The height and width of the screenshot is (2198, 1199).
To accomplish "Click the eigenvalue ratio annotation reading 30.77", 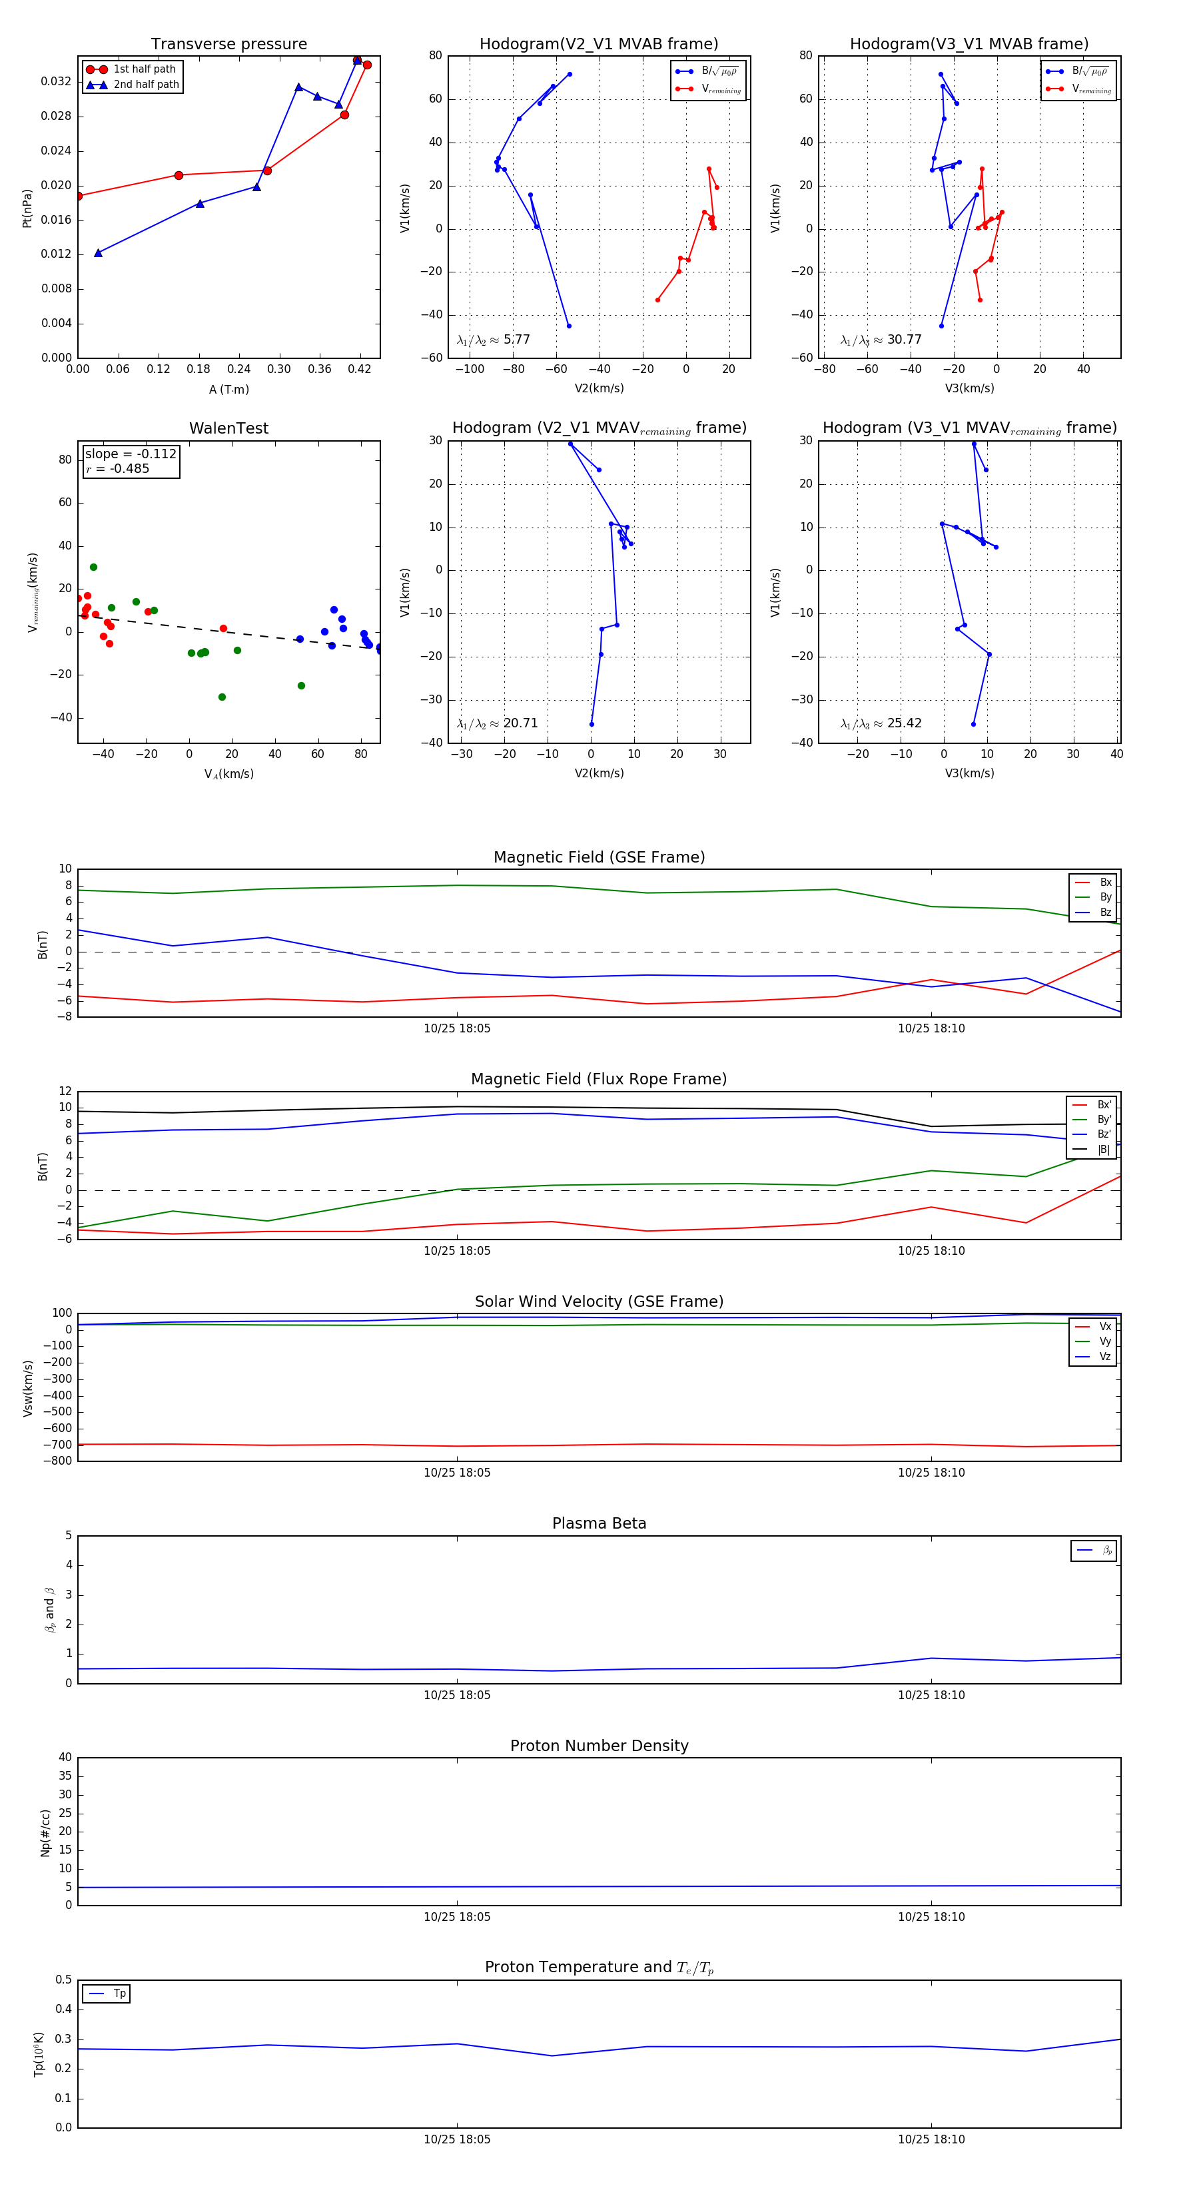I will click(x=881, y=340).
